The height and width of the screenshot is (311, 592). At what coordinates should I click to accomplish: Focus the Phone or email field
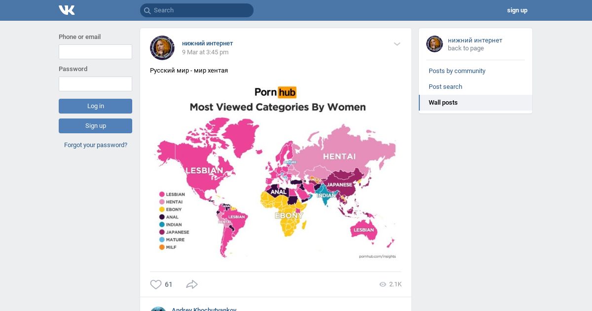point(95,52)
